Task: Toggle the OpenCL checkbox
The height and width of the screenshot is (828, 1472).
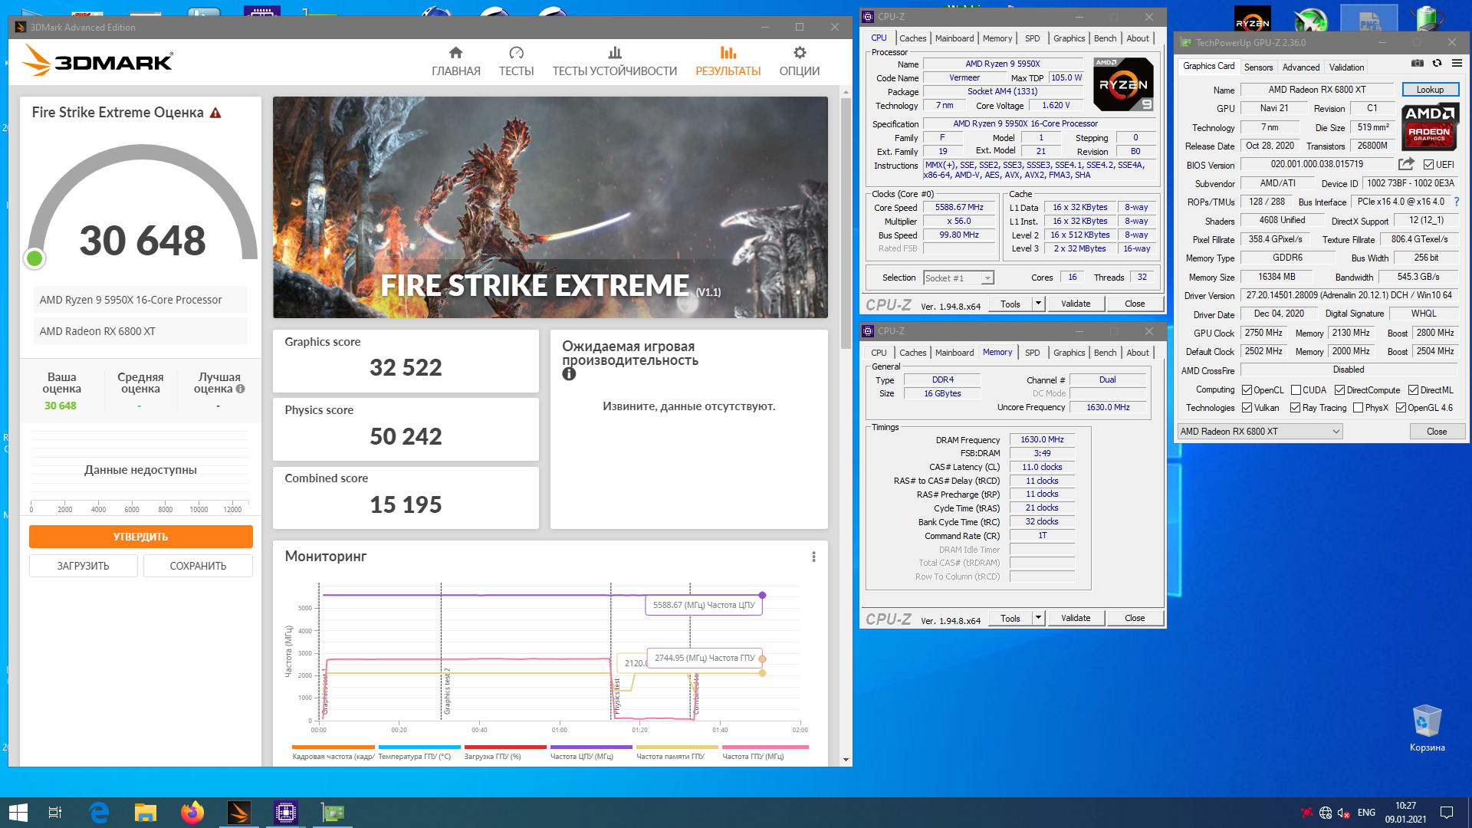Action: click(x=1247, y=390)
